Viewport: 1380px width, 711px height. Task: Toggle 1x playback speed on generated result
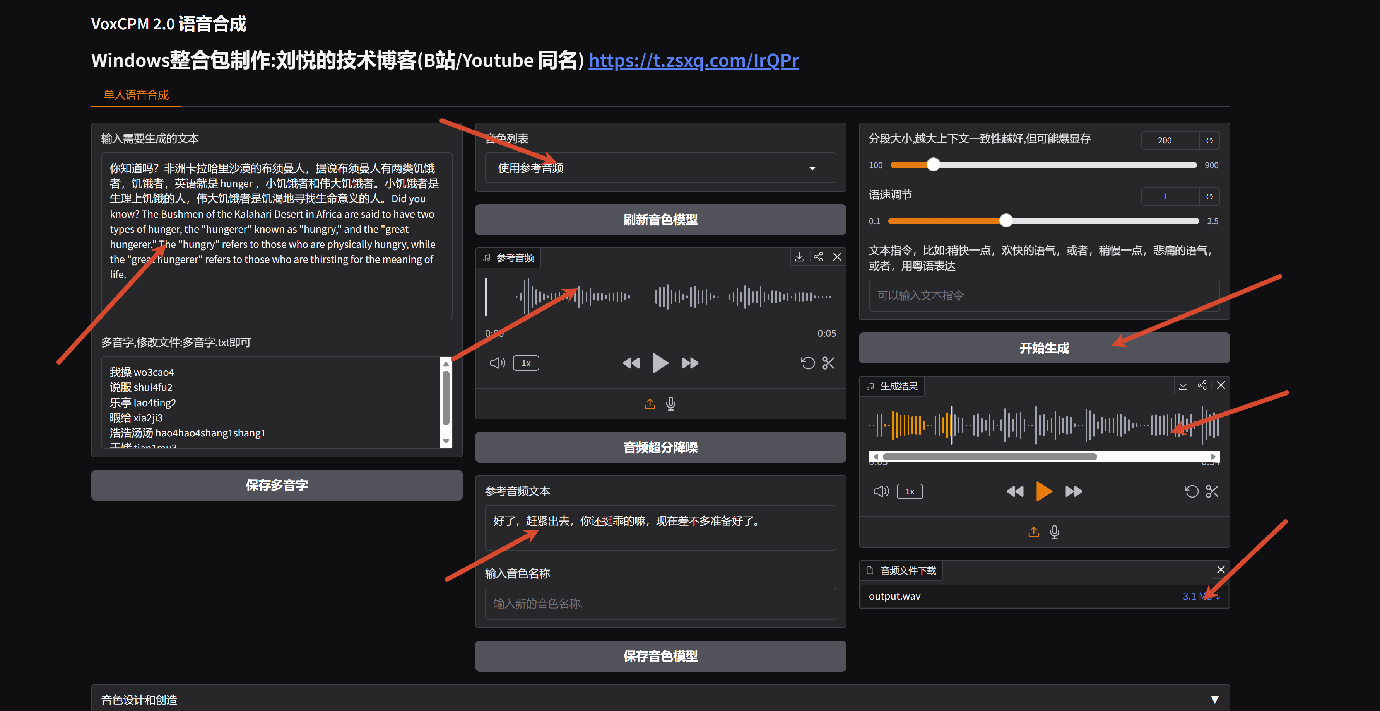click(910, 491)
